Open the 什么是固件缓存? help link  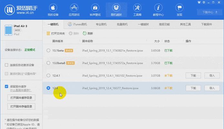21,91
